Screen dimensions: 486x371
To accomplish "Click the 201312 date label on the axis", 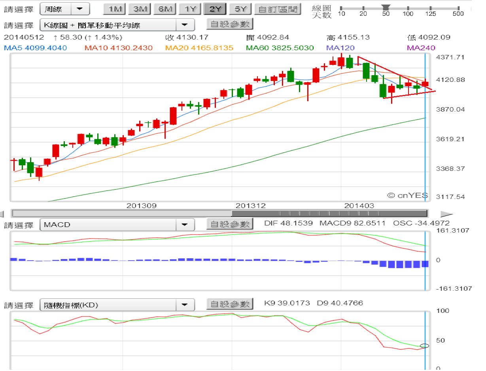I will [251, 206].
